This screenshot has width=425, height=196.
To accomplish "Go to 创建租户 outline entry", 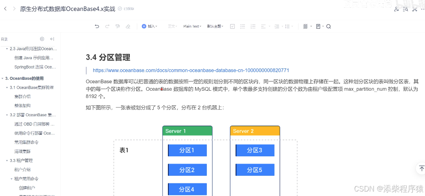I will click(27, 187).
